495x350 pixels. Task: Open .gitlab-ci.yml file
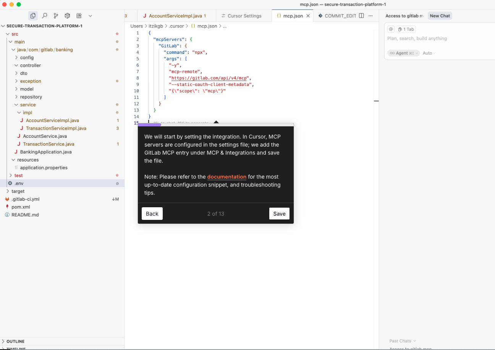[x=25, y=199]
